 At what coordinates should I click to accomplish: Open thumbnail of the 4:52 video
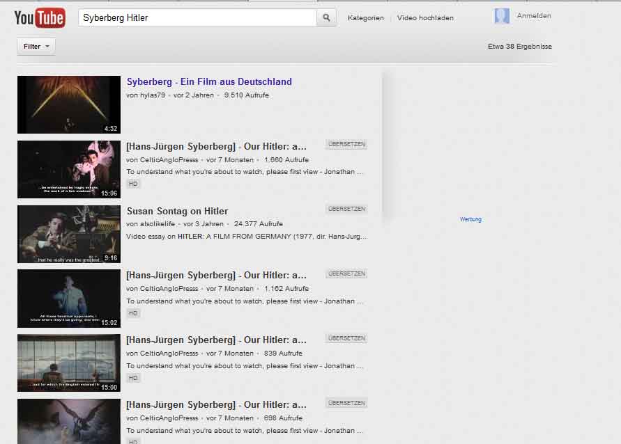69,104
